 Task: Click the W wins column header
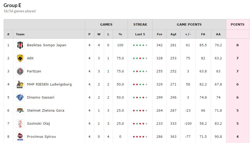[99, 34]
